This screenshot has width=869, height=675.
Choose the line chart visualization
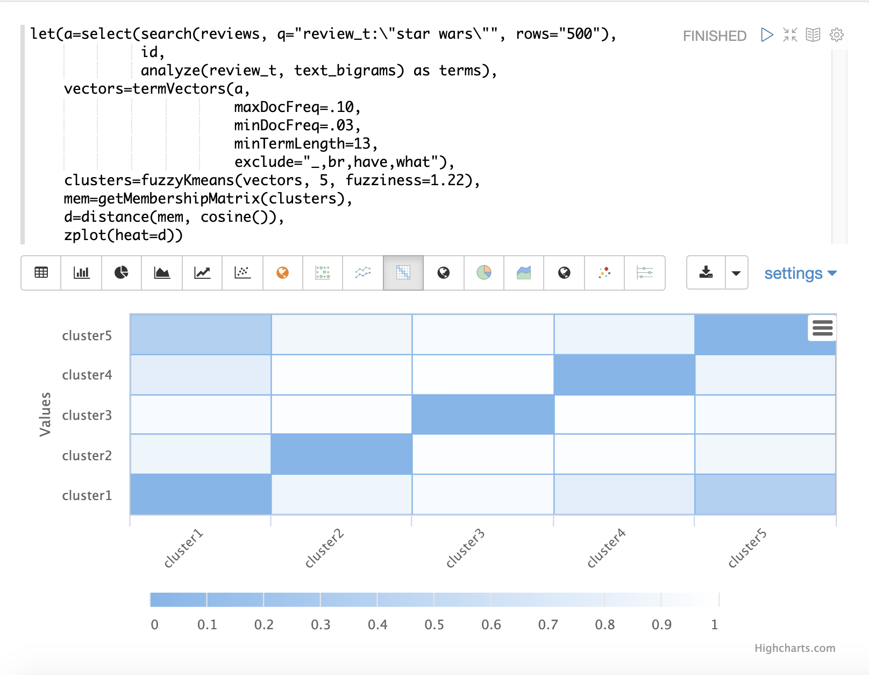coord(202,273)
